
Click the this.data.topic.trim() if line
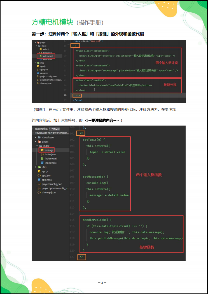(117, 226)
